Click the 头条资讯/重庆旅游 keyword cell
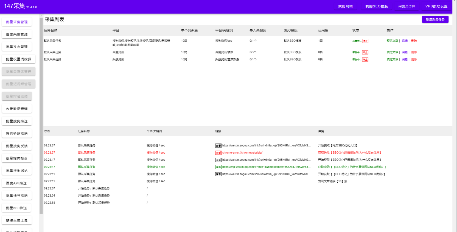Image resolution: width=457 pixels, height=232 pixels. 227,59
